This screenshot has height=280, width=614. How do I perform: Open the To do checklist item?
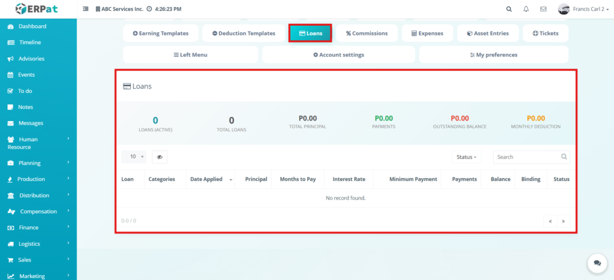(x=25, y=91)
